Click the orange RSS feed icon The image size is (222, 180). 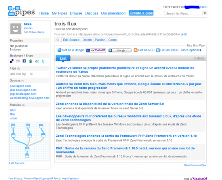click(136, 50)
